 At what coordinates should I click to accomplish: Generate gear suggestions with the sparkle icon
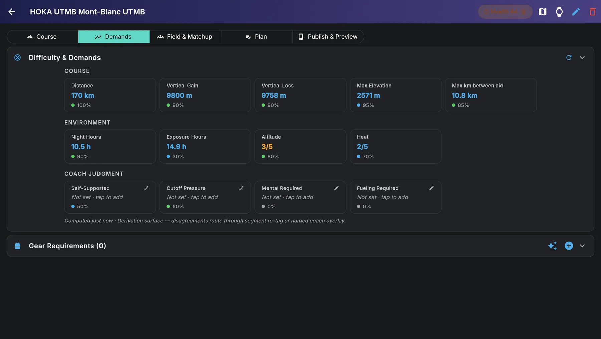[x=552, y=246]
